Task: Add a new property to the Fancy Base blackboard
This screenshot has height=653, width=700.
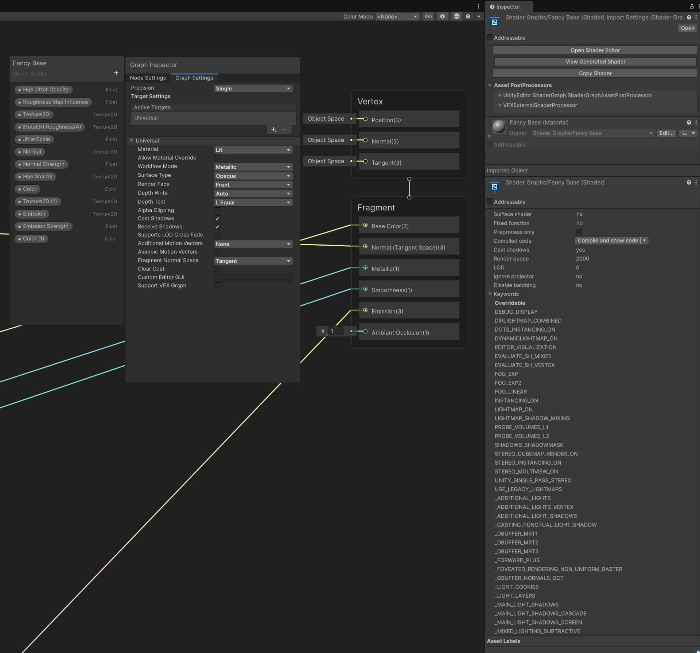Action: [116, 73]
